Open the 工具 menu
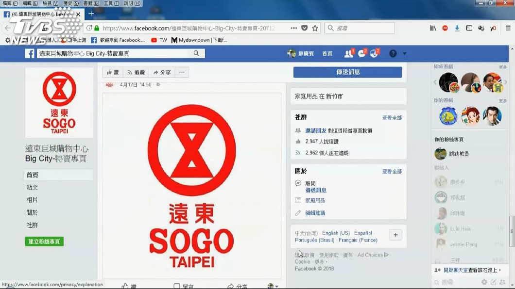 (x=111, y=3)
